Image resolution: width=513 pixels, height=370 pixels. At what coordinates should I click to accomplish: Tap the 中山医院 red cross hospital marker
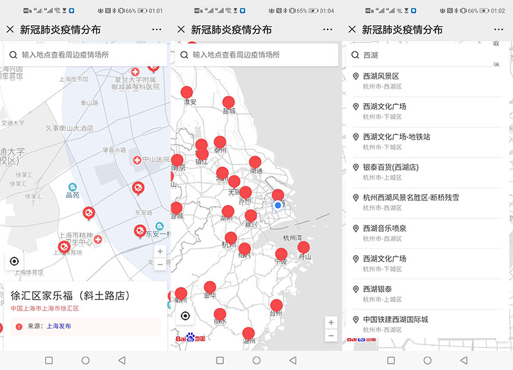pyautogui.click(x=137, y=160)
